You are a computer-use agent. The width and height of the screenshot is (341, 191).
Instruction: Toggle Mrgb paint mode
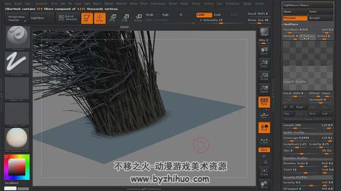click(x=149, y=15)
